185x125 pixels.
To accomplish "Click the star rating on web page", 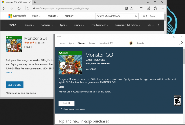I will pos(31,43).
